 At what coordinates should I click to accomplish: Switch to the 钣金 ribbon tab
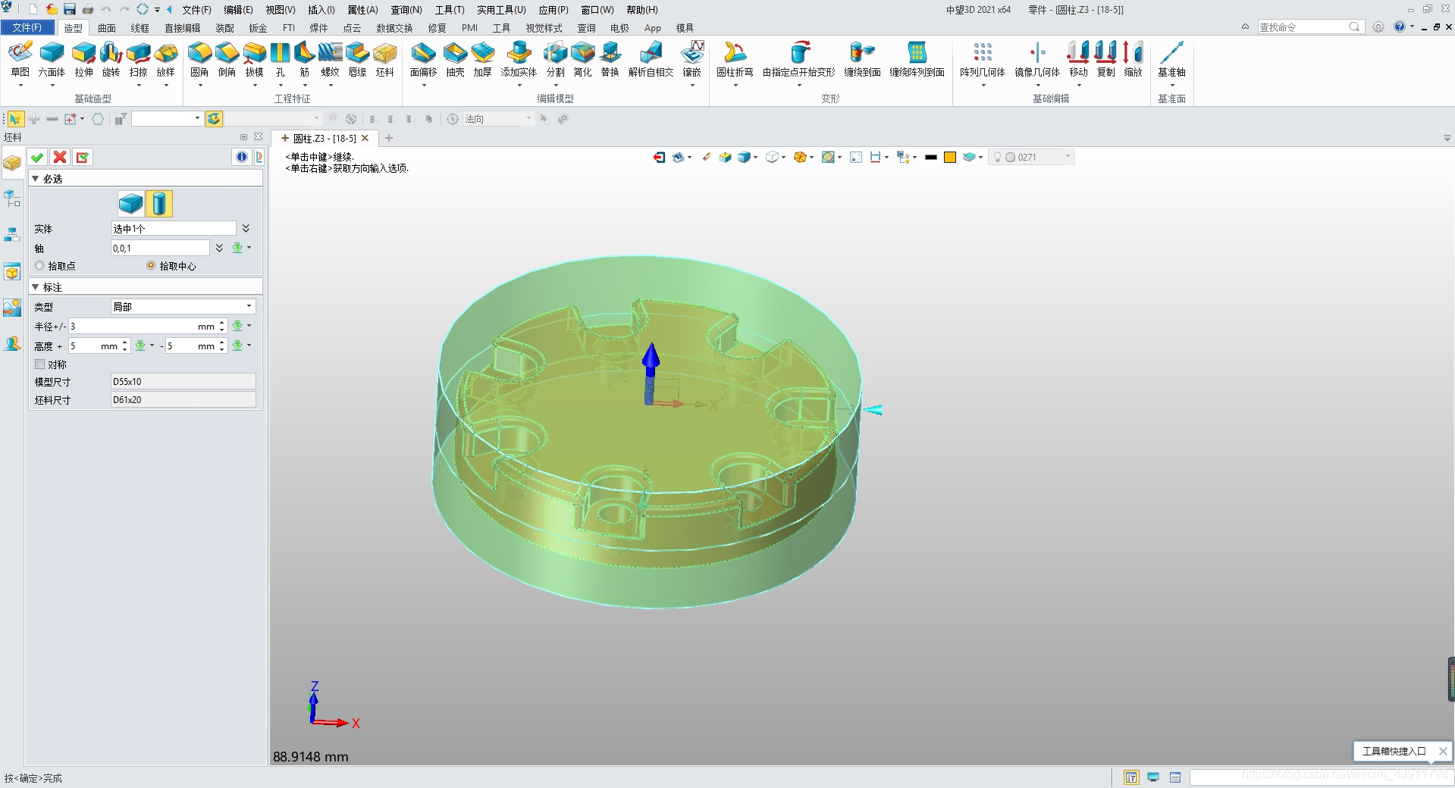(258, 28)
